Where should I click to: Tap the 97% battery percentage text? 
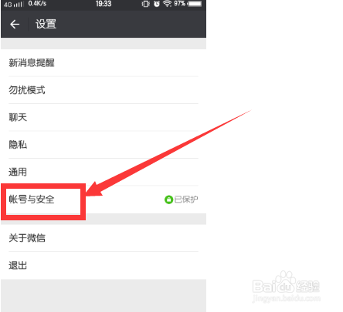click(179, 4)
